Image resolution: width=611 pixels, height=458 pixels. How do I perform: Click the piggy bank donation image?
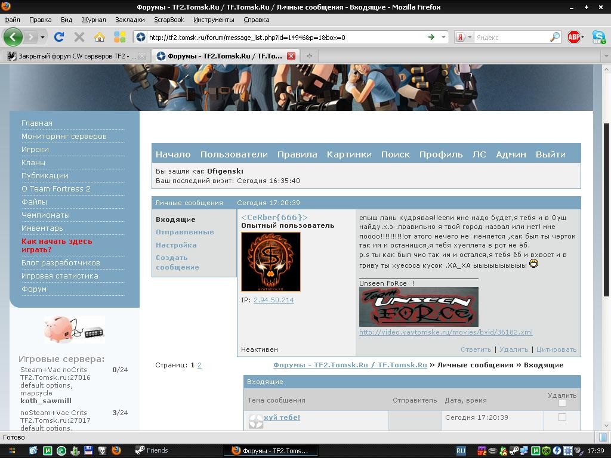(74, 329)
